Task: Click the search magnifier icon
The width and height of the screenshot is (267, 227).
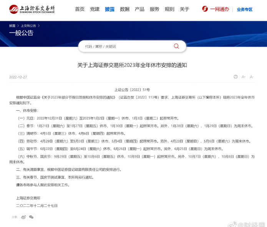Action: tap(176, 46)
